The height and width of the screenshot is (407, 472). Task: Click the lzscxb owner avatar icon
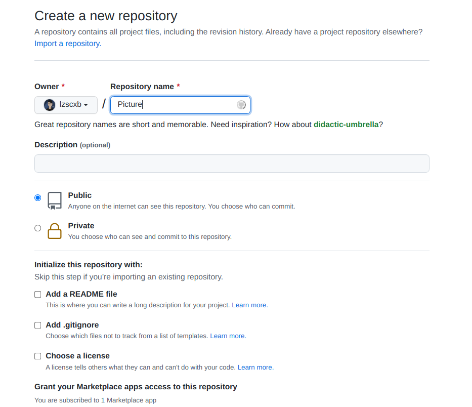click(50, 105)
